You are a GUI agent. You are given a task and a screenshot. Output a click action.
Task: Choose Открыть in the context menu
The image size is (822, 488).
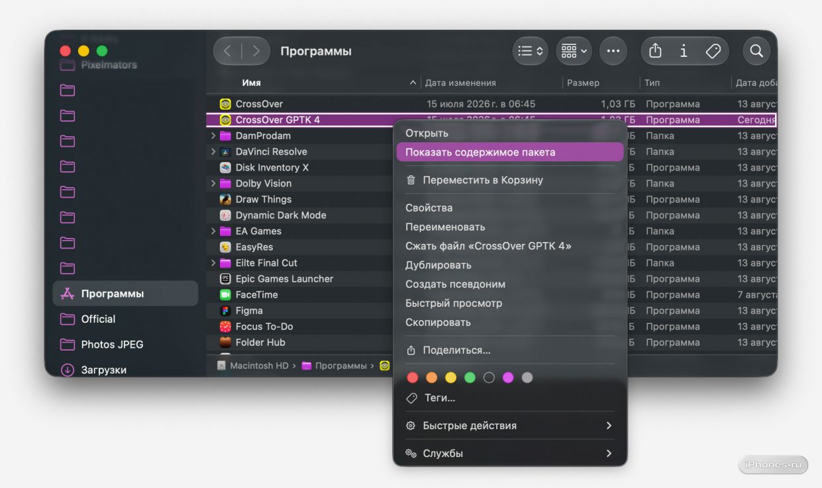[509, 133]
